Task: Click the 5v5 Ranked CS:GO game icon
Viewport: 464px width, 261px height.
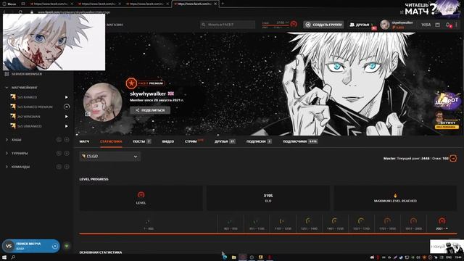Action: 13,97
